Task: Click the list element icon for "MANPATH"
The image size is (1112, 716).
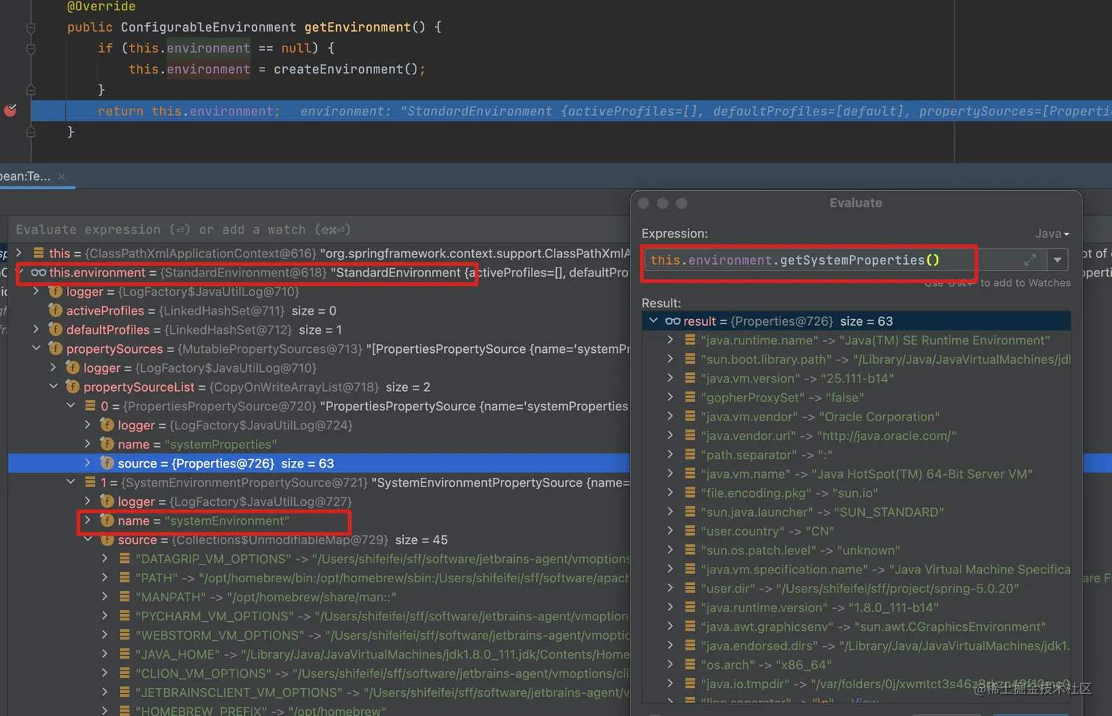Action: 124,597
